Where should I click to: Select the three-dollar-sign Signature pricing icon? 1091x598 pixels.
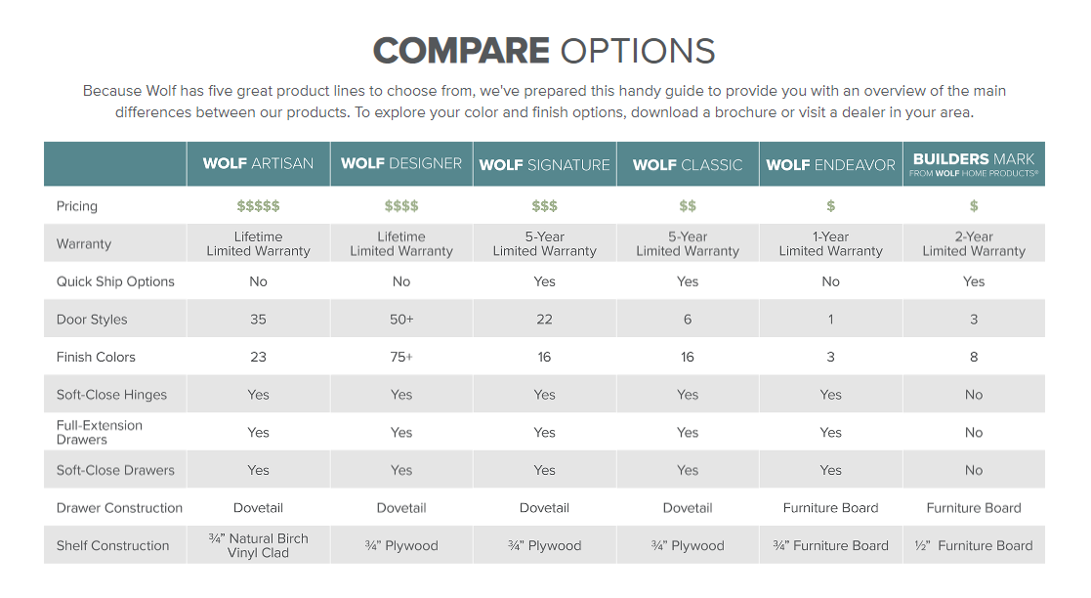(x=544, y=206)
